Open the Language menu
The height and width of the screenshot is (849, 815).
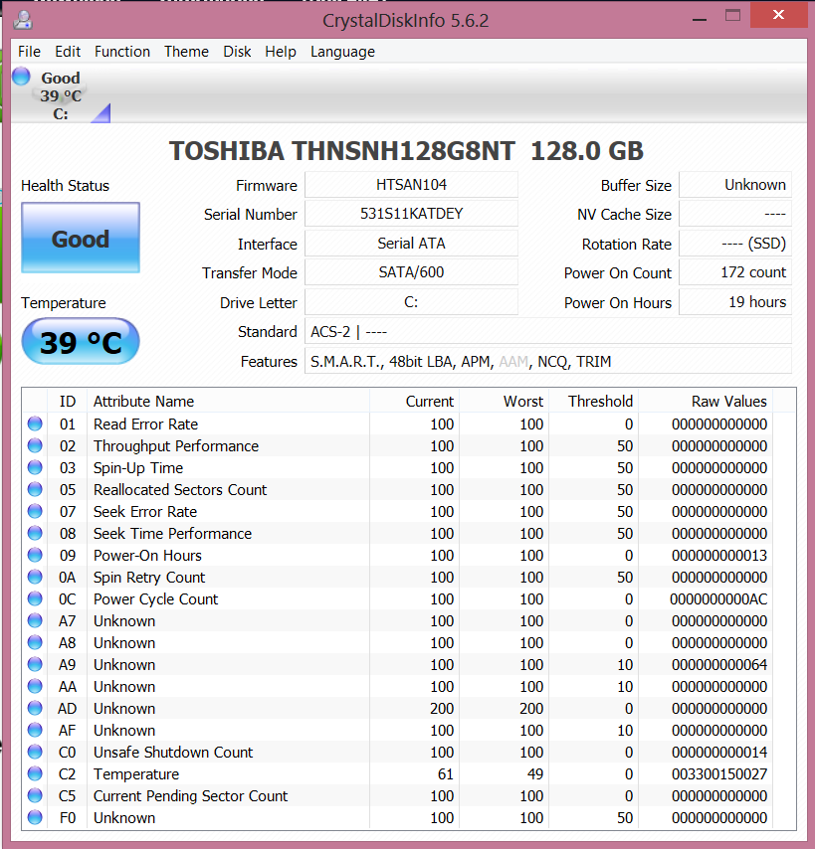pos(342,52)
